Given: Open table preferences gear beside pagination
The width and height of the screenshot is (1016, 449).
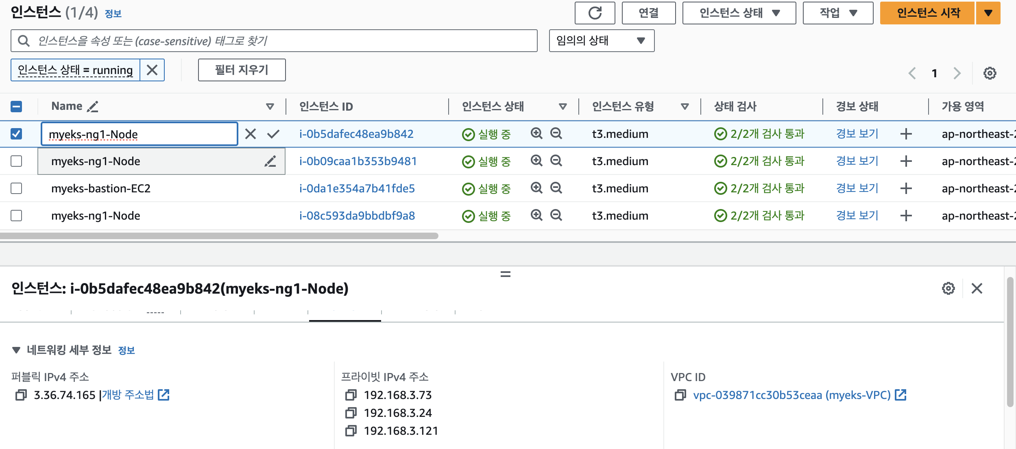Looking at the screenshot, I should tap(990, 73).
